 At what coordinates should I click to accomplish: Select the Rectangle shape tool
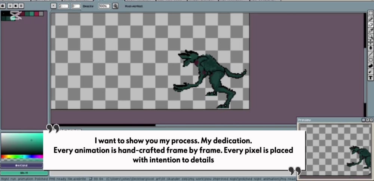pos(371,60)
